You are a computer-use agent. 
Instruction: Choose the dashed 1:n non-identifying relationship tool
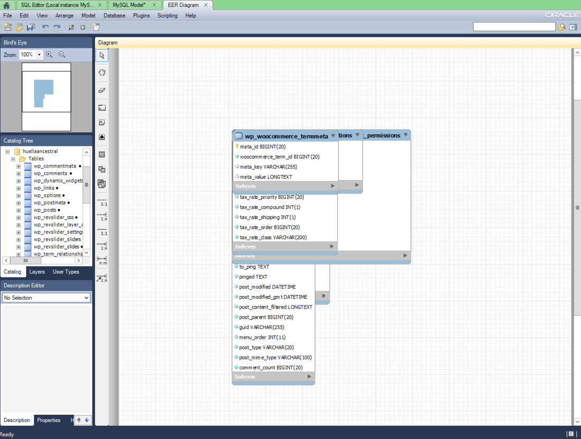click(102, 216)
